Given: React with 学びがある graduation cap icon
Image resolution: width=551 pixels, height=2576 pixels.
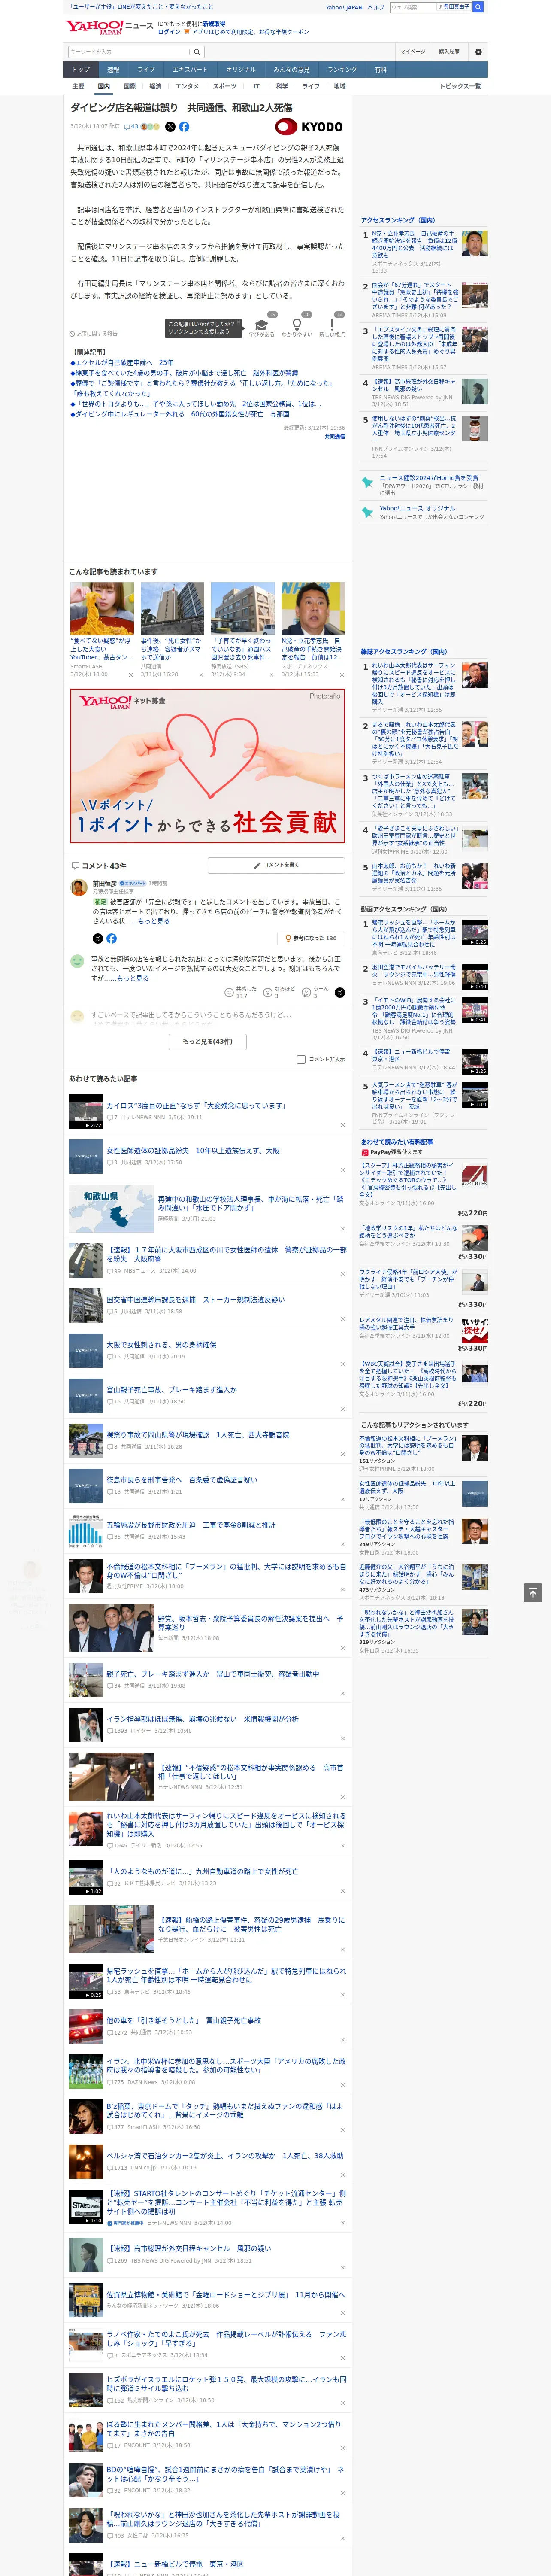Looking at the screenshot, I should (262, 326).
